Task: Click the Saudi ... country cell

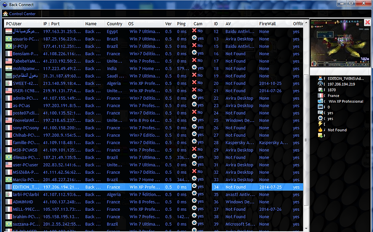Action: point(115,76)
